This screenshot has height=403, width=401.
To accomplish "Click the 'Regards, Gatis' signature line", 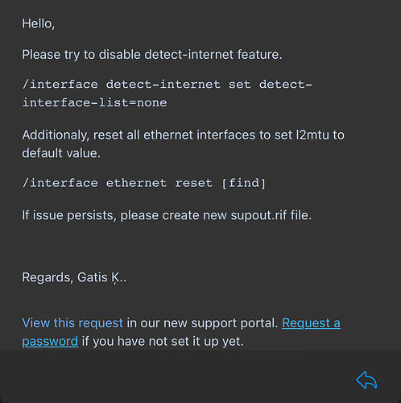I will 74,277.
